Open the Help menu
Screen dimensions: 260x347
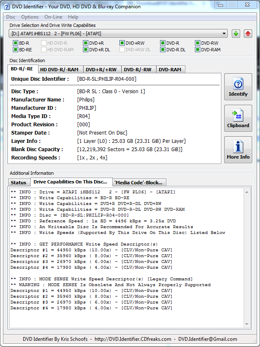(73, 17)
